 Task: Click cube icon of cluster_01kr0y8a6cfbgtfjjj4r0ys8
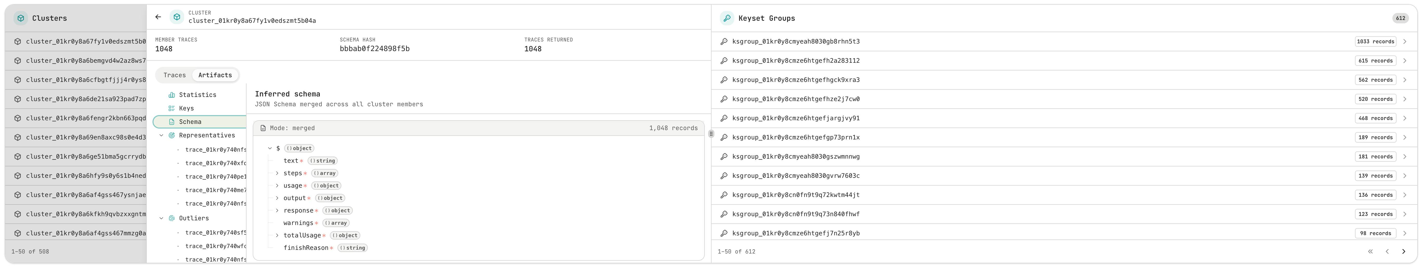(18, 80)
